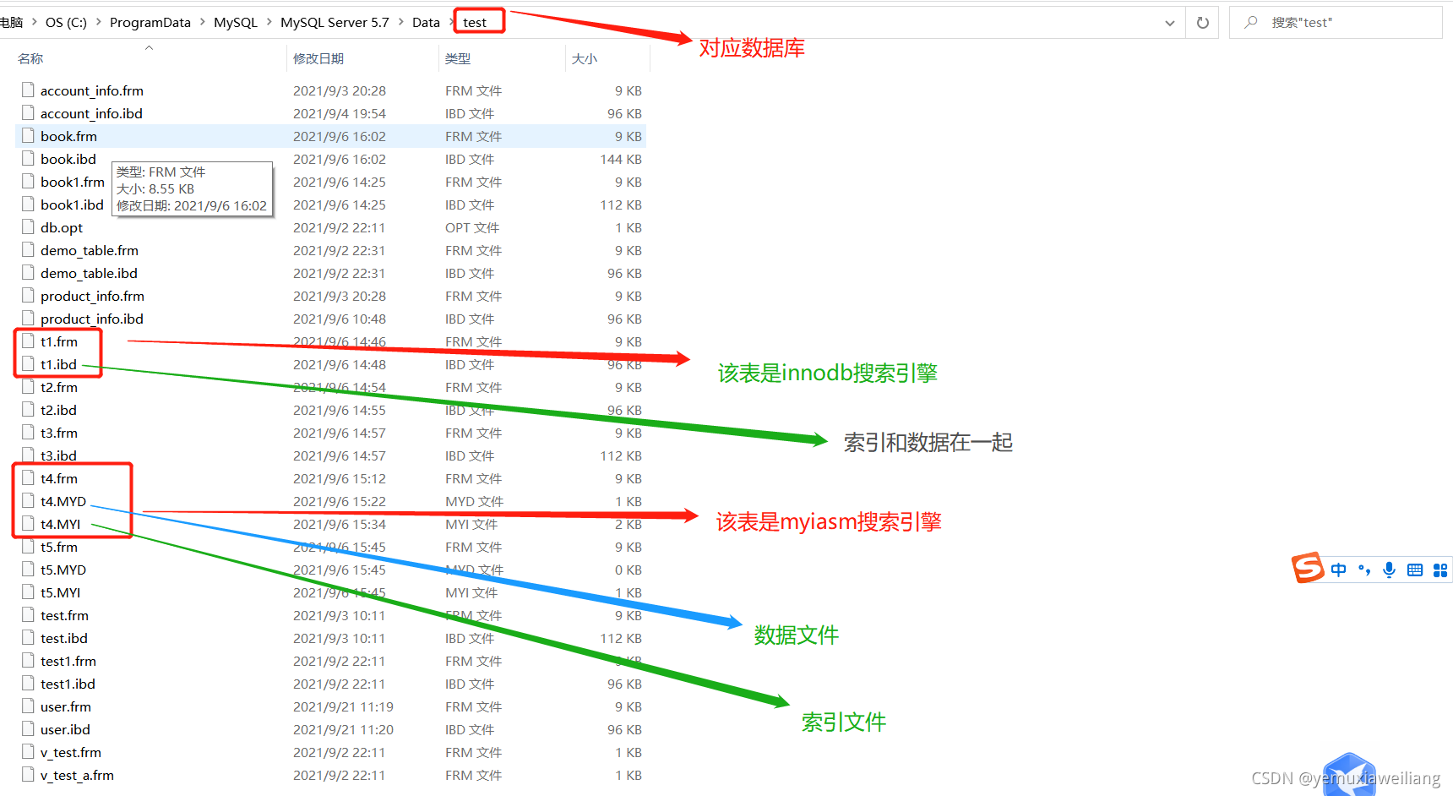
Task: Expand chevron after ProgramData breadcrumb
Action: pyautogui.click(x=203, y=23)
